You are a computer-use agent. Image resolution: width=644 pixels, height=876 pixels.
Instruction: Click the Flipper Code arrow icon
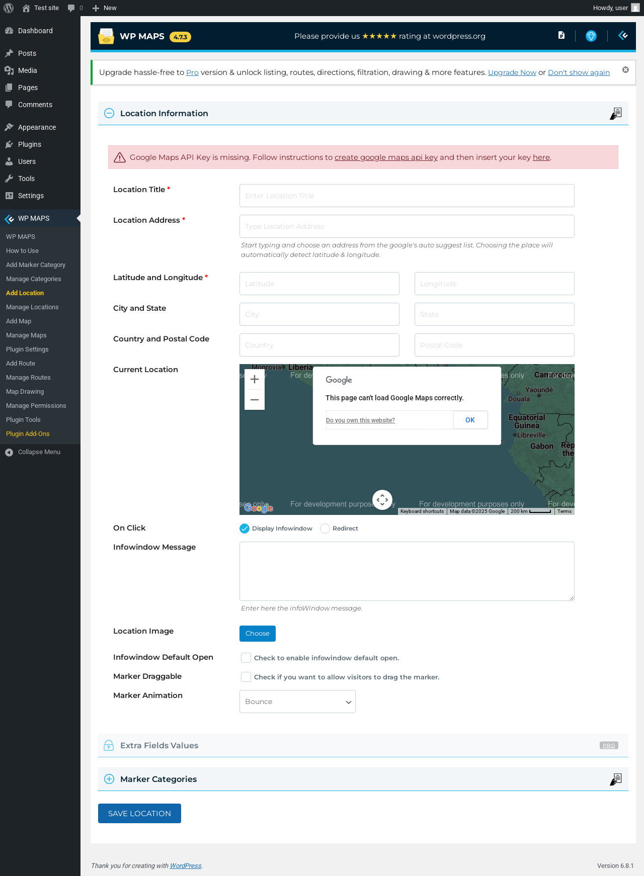pos(623,35)
